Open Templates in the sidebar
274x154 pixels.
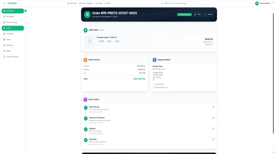point(13,34)
